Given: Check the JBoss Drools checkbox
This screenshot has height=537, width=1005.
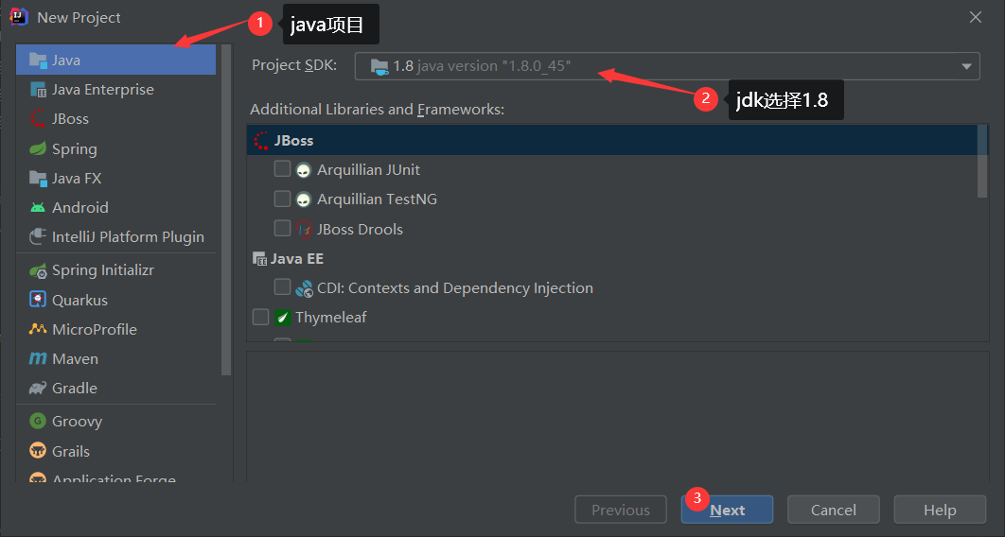Looking at the screenshot, I should point(282,228).
